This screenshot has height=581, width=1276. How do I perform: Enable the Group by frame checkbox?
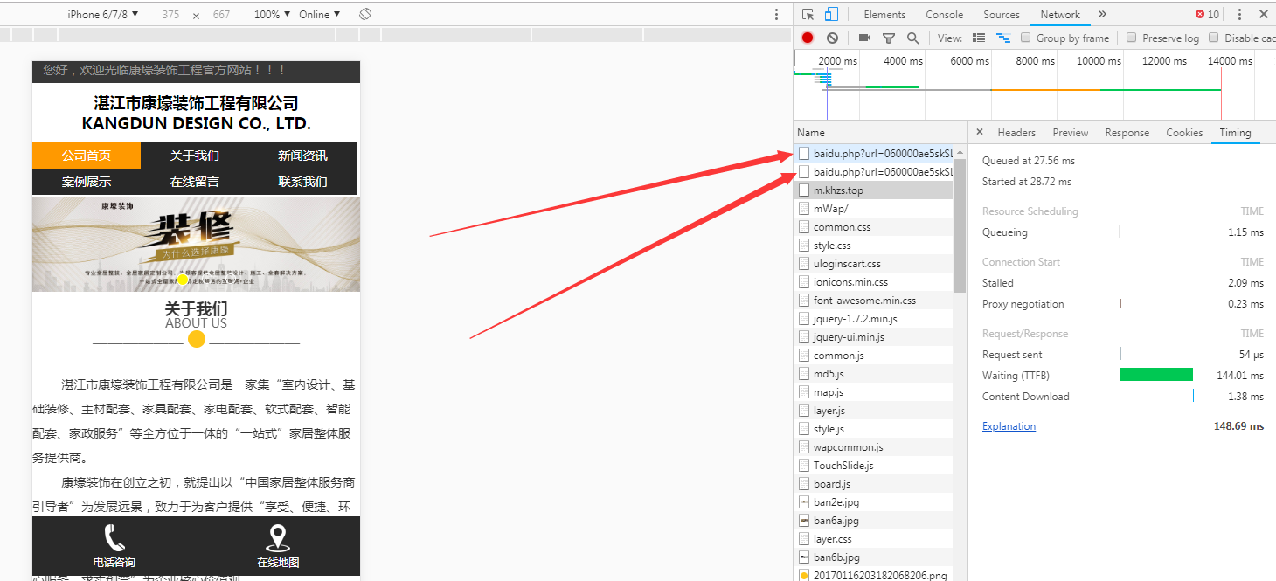click(1026, 38)
